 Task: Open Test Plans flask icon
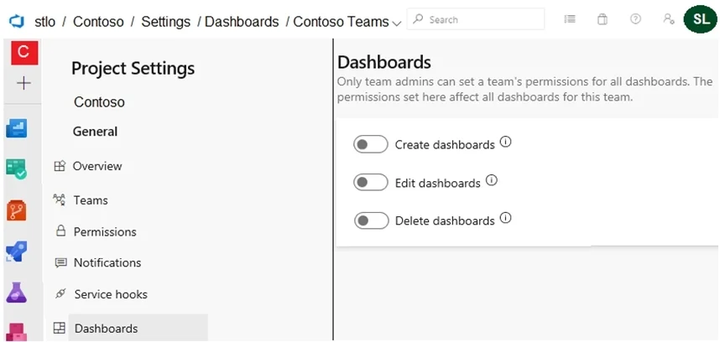(17, 292)
